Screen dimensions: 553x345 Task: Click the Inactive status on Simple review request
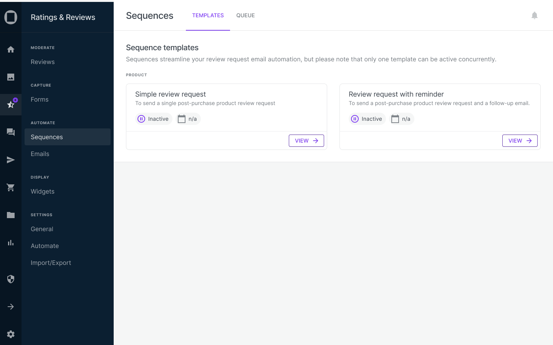point(154,119)
